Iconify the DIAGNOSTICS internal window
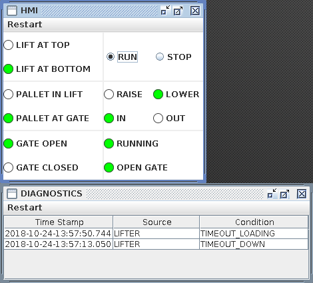 [x=272, y=194]
